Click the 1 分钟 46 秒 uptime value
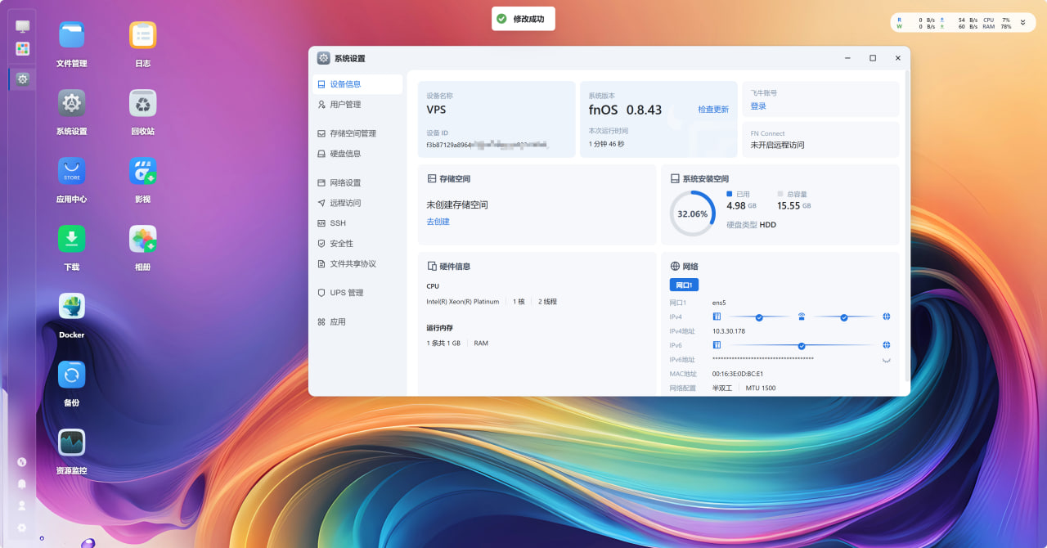Image resolution: width=1047 pixels, height=548 pixels. (x=606, y=144)
